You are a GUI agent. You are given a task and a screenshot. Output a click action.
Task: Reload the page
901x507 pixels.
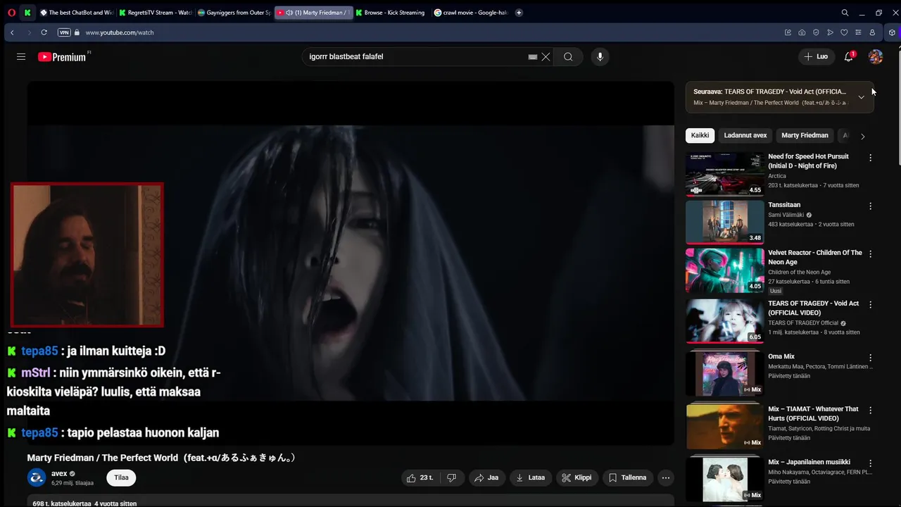(x=44, y=32)
